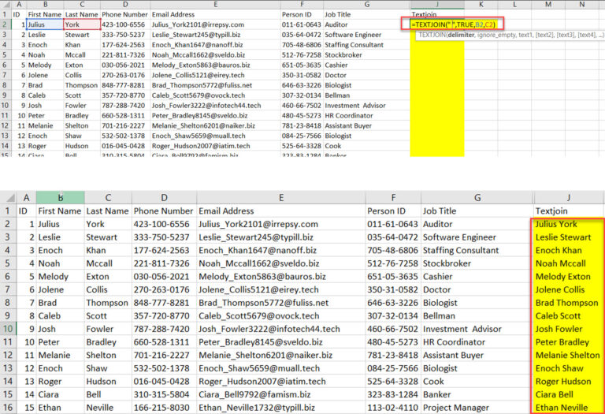605x414 pixels.
Task: Click phone number '166-215-8030'
Action: 164,408
